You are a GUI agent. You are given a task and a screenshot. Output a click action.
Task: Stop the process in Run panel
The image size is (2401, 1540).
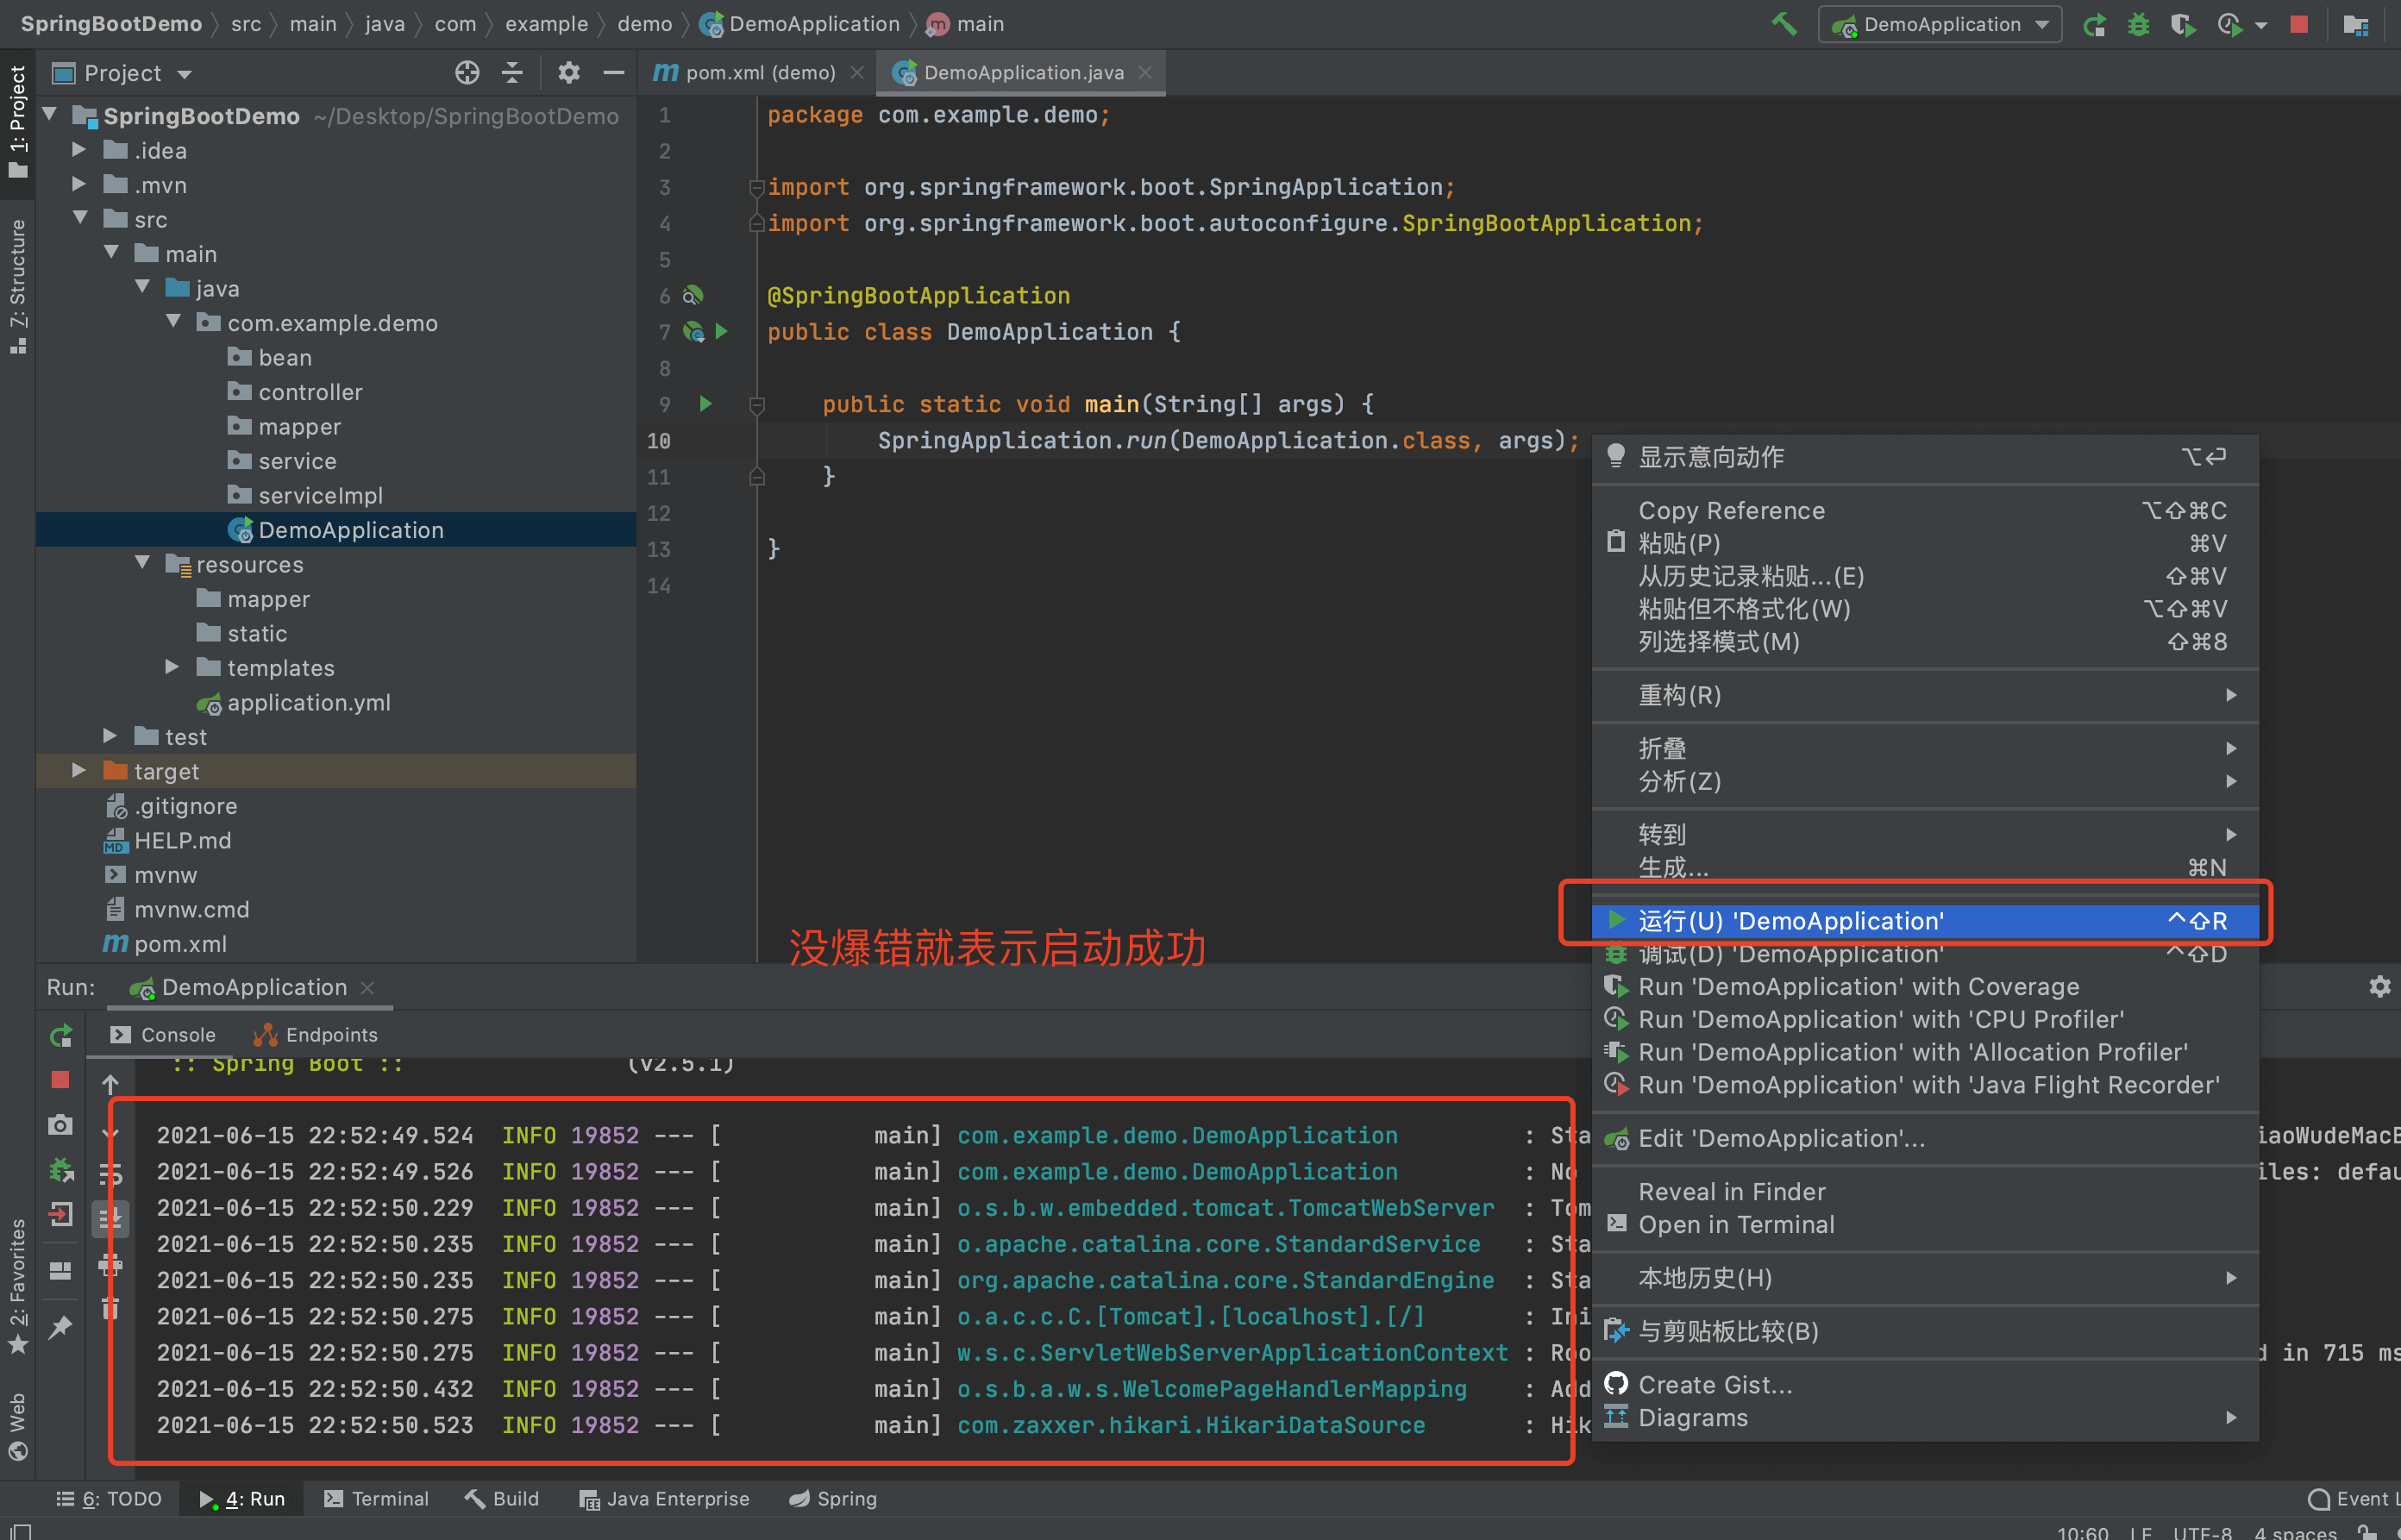(x=61, y=1080)
